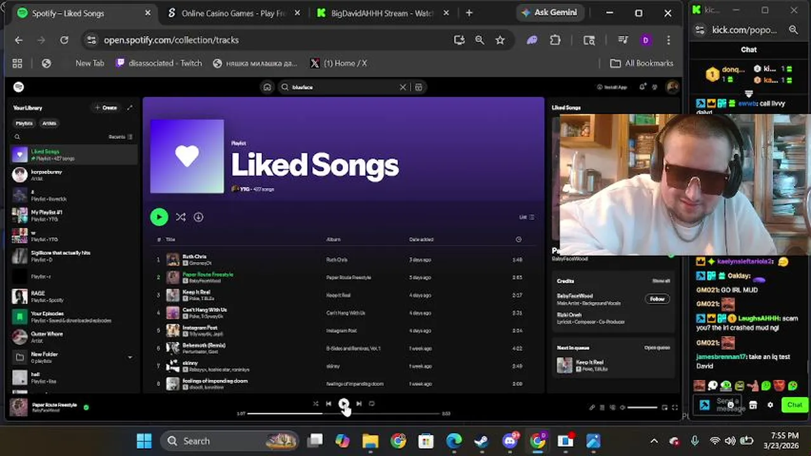This screenshot has height=456, width=811.
Task: Open Spotify profile avatar menu
Action: point(672,87)
